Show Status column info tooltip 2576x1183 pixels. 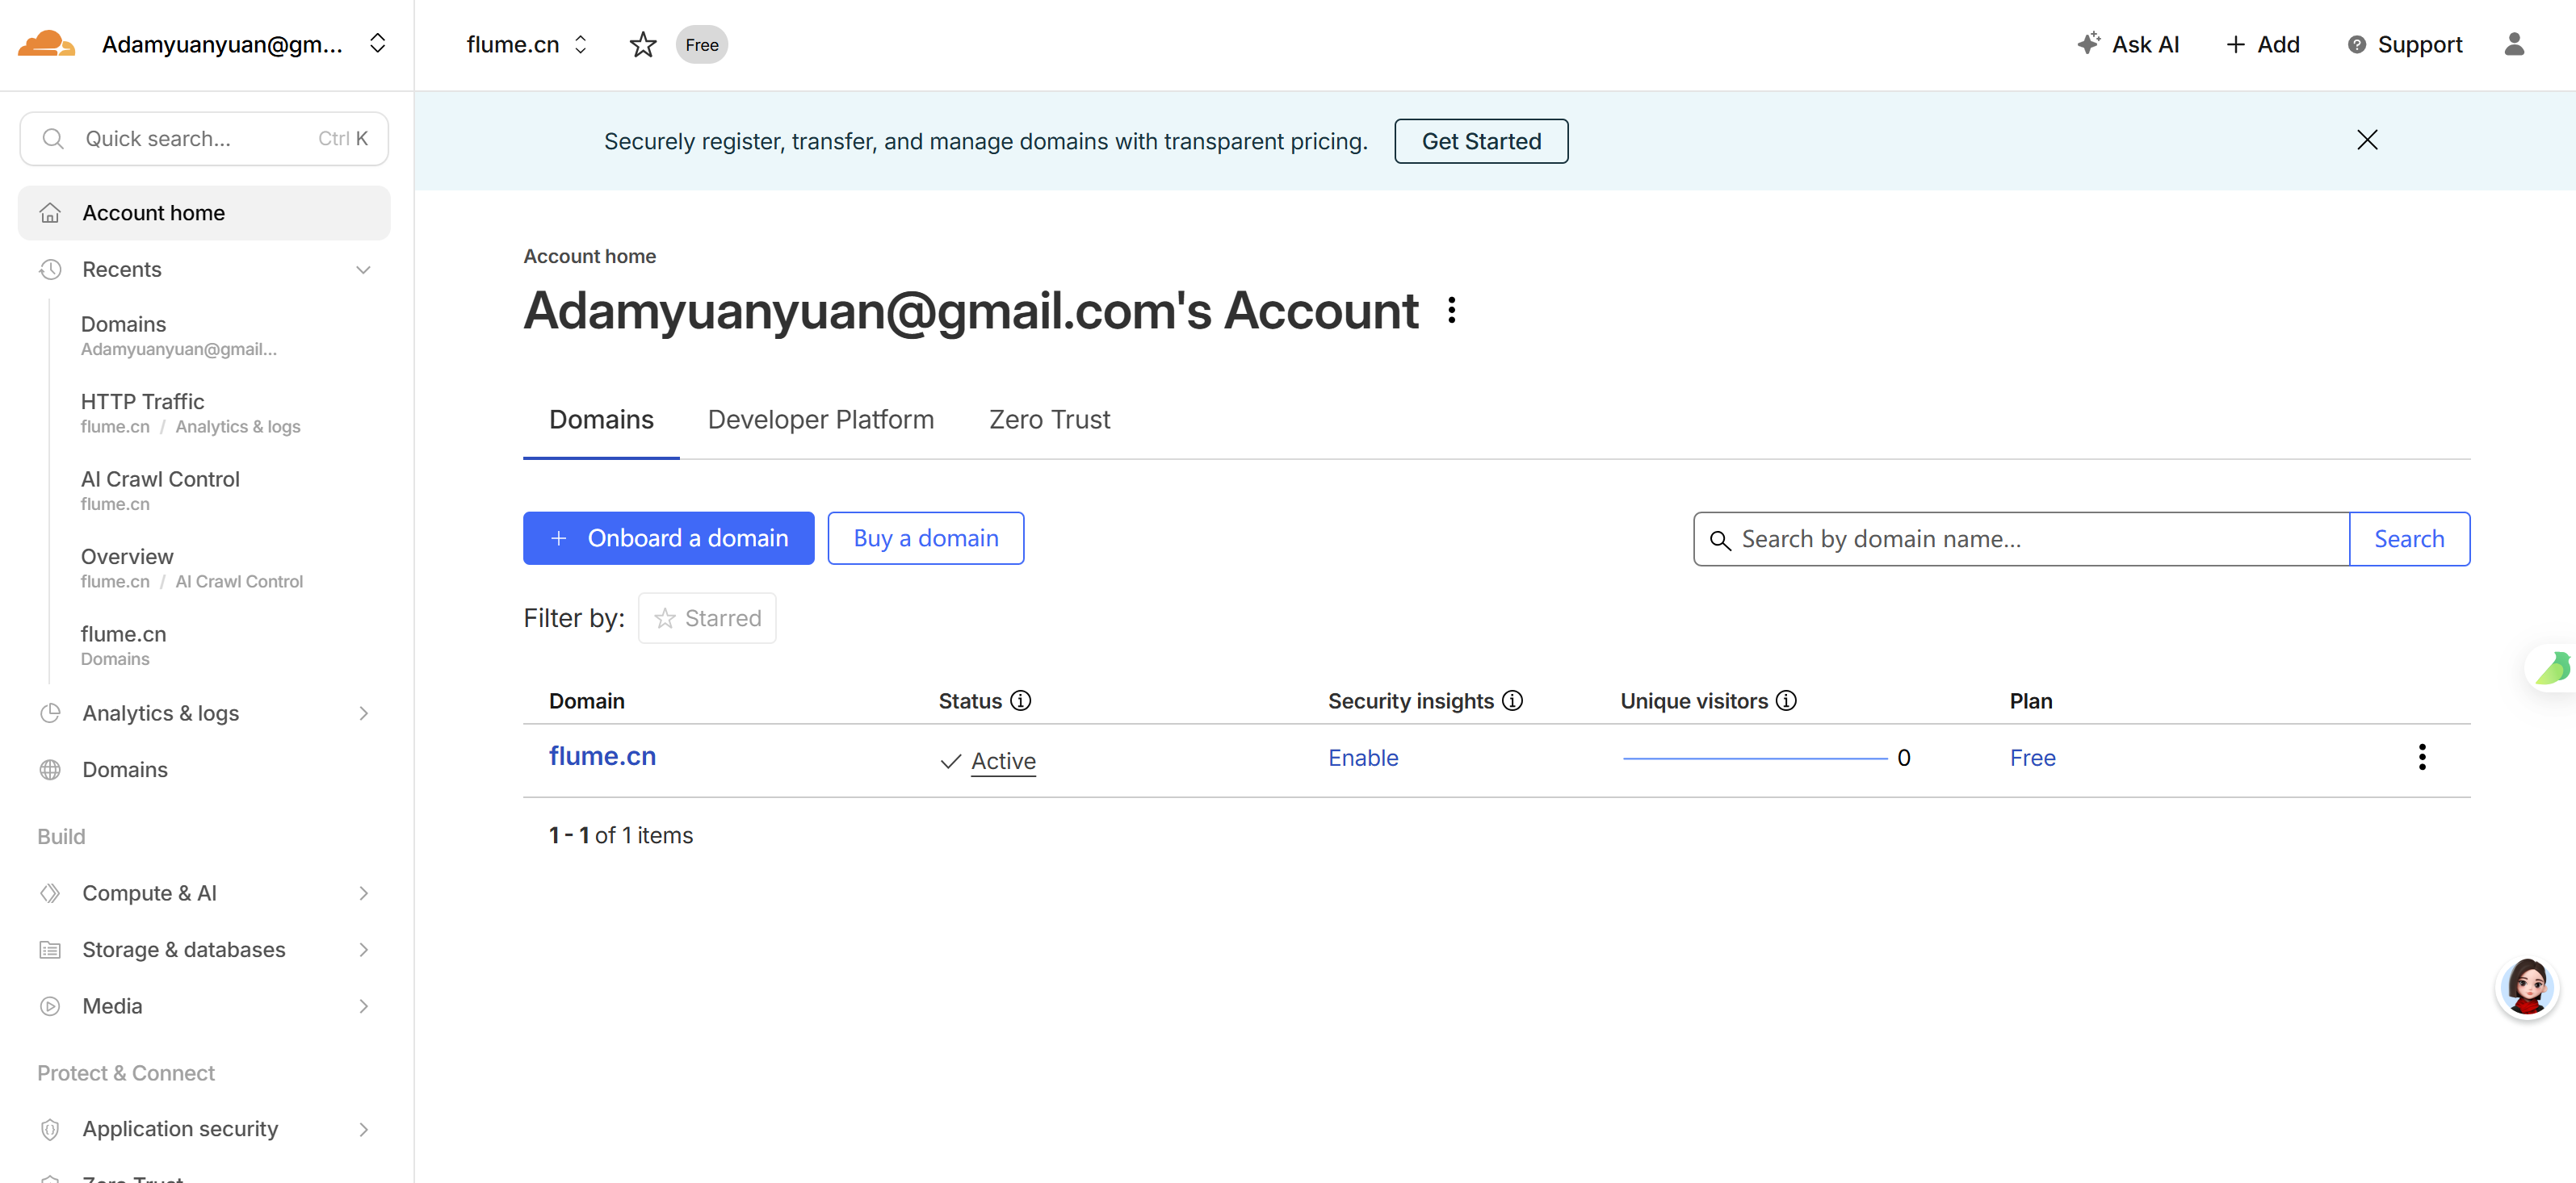tap(1020, 701)
